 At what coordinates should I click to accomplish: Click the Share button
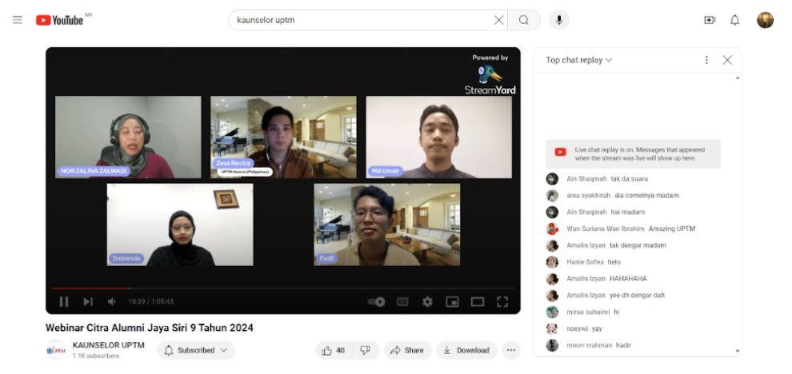pyautogui.click(x=407, y=350)
